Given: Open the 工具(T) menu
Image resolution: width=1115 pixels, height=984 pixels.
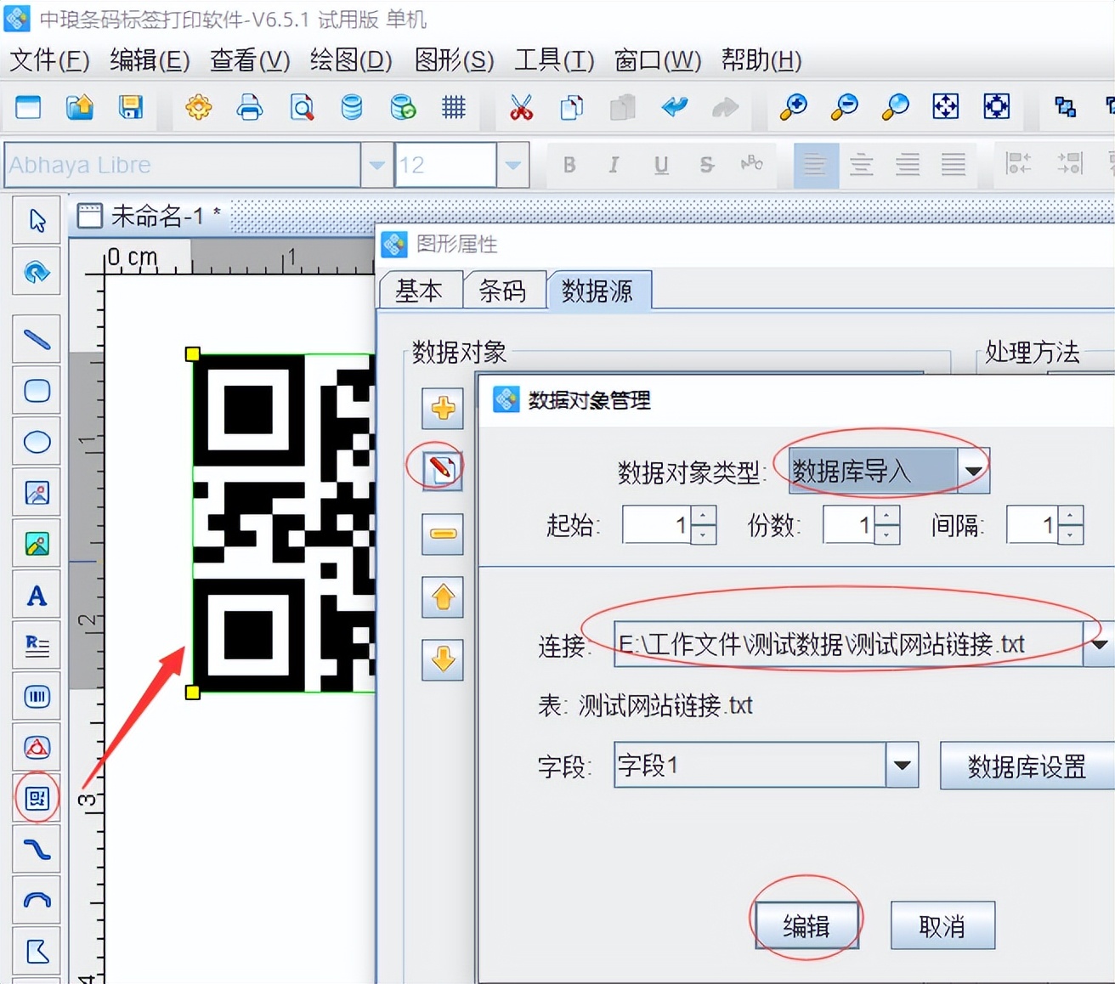Looking at the screenshot, I should (554, 60).
